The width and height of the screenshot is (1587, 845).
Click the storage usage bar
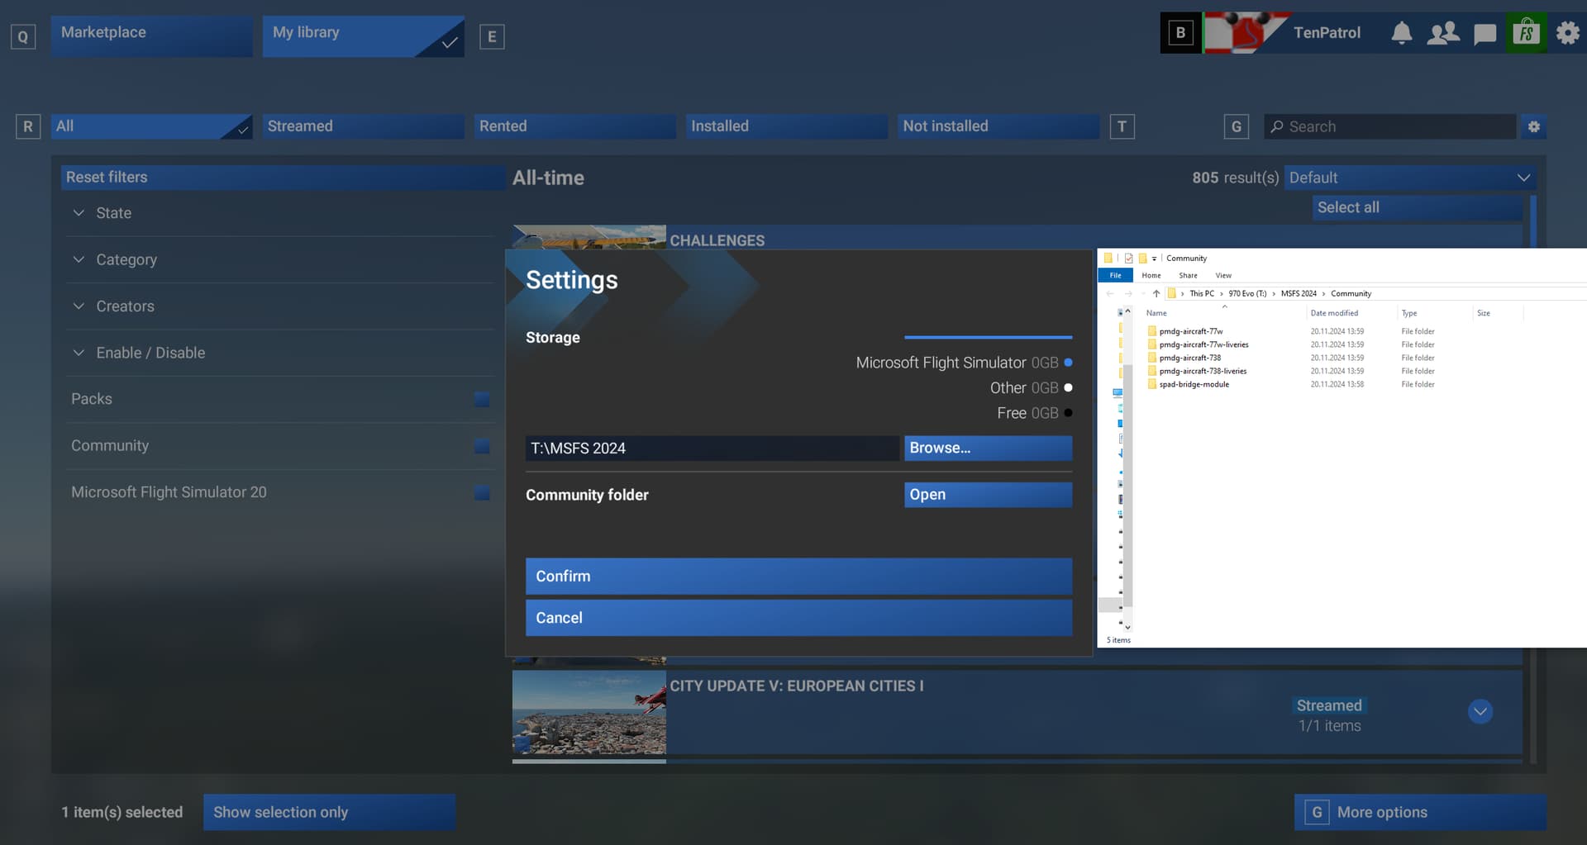(988, 337)
